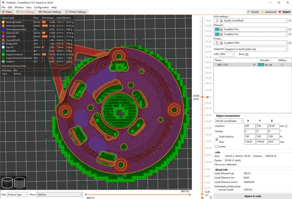Click the drop-to-bed icon beside Position mm
The height and width of the screenshot is (199, 292).
[286, 126]
